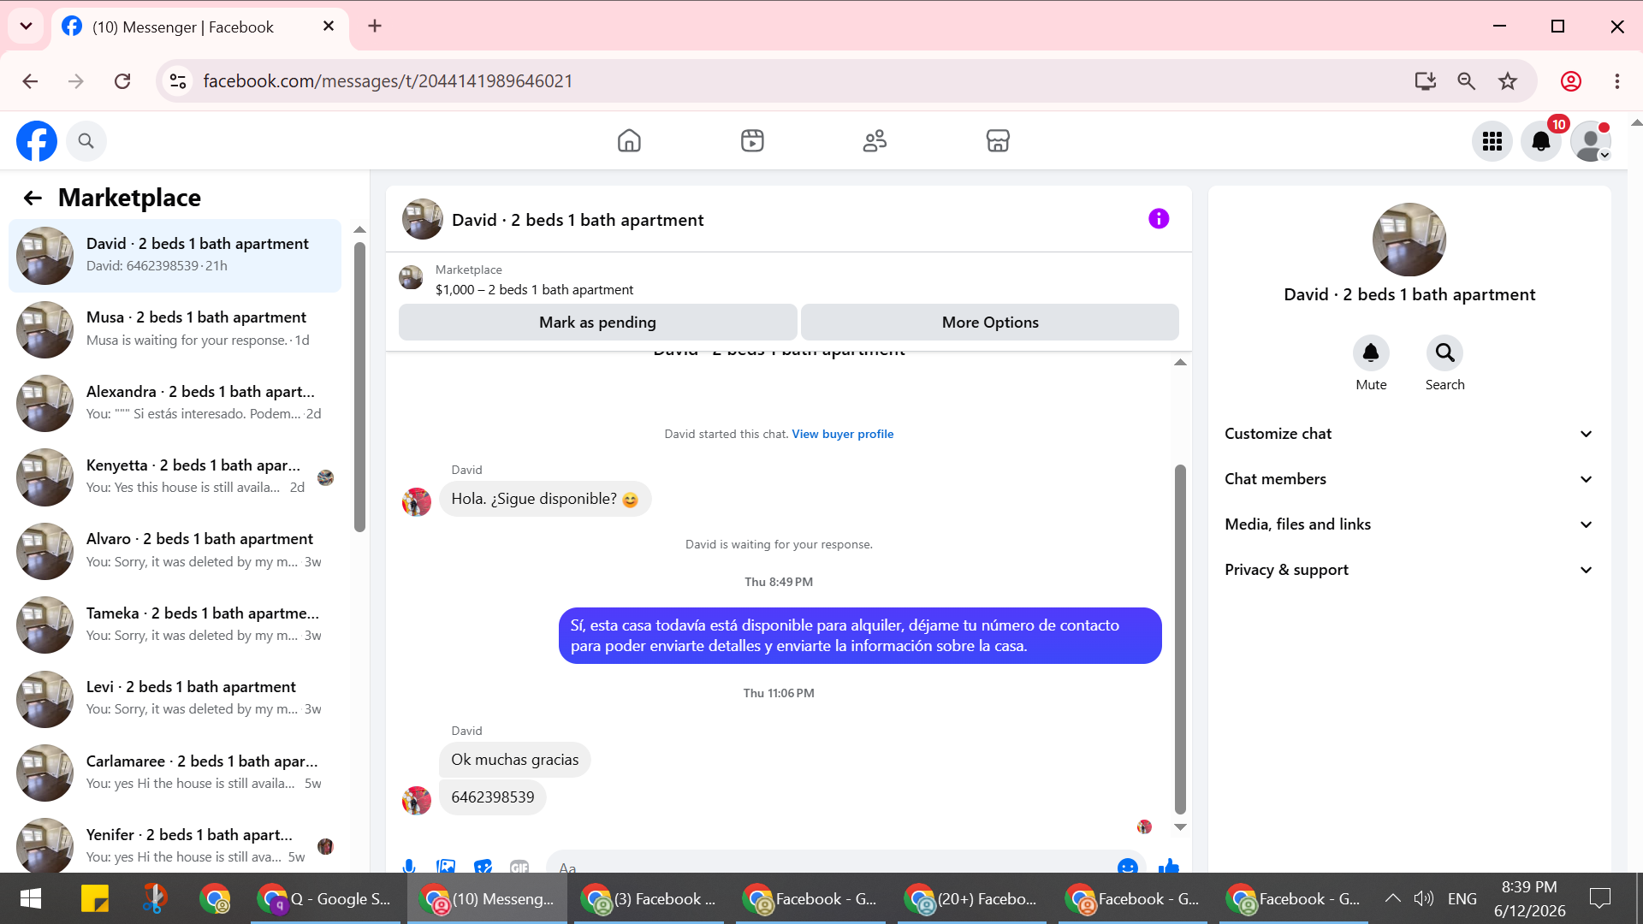The image size is (1643, 924).
Task: Open the tab search dropdown chevron
Action: [26, 27]
